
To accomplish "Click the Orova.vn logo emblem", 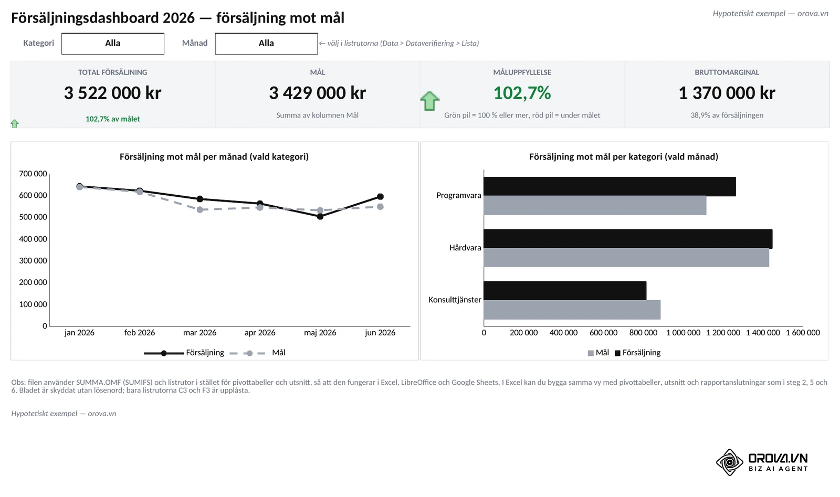I will tap(729, 462).
